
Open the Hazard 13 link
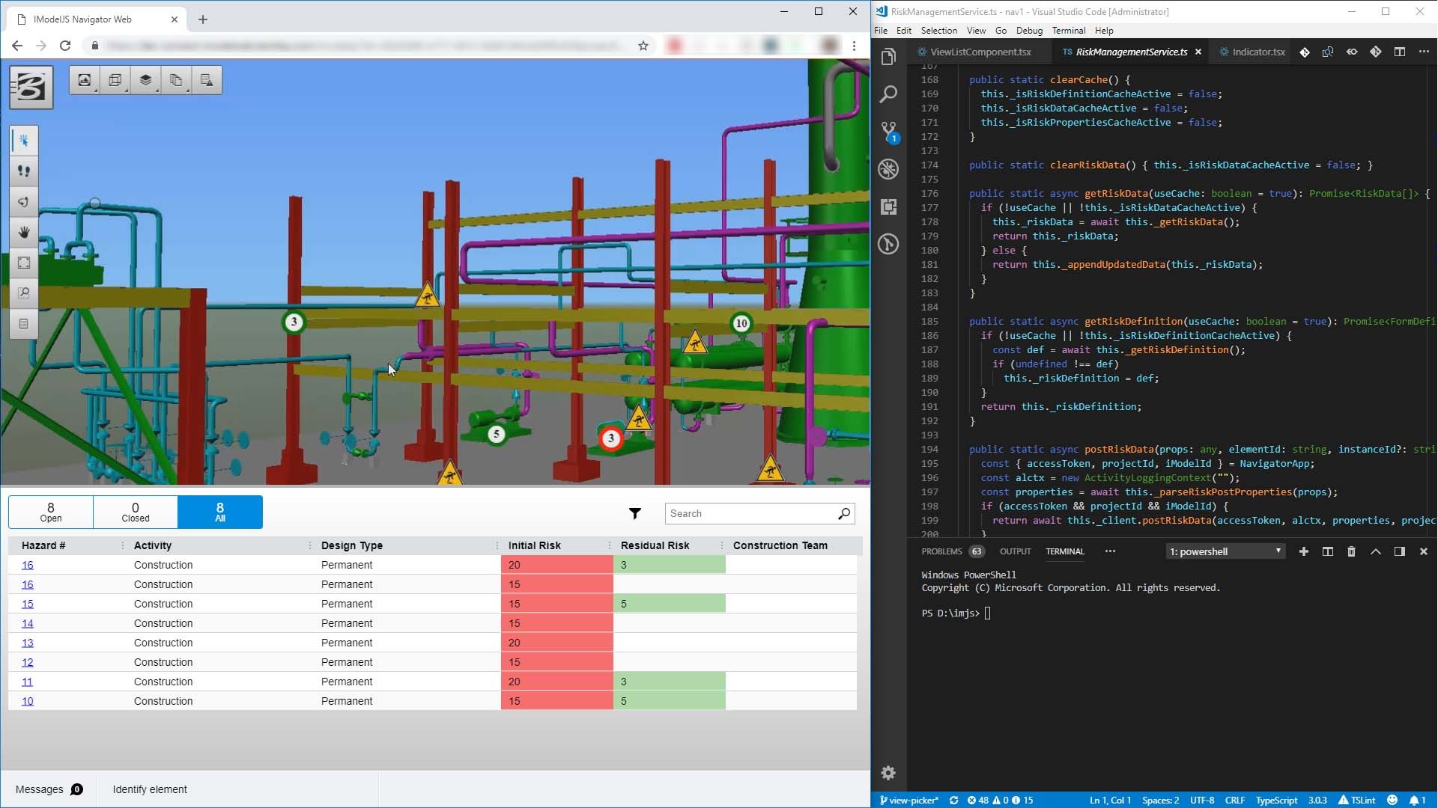(x=28, y=643)
